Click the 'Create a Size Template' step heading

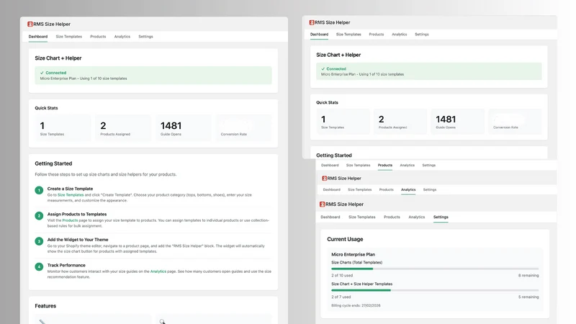[70, 189]
